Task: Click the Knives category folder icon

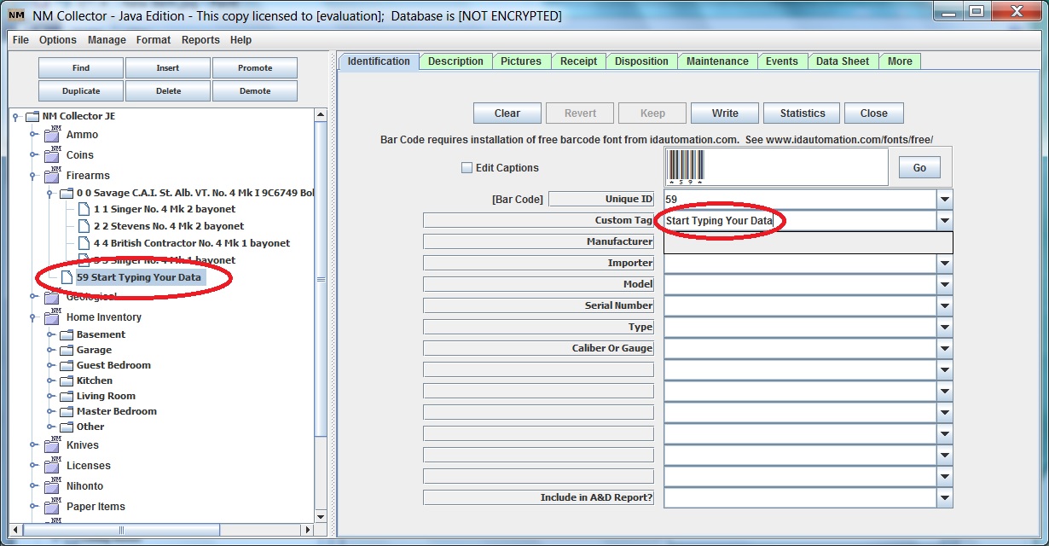Action: (x=52, y=444)
